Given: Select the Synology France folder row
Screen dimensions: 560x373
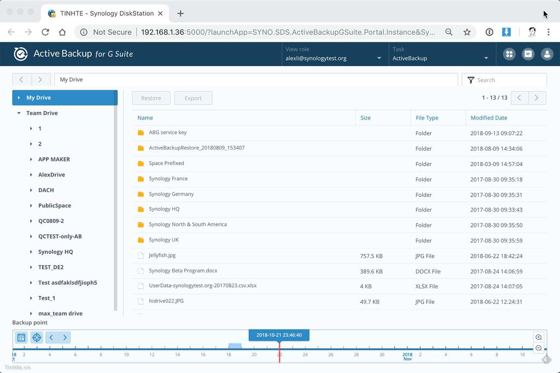Looking at the screenshot, I should click(339, 179).
